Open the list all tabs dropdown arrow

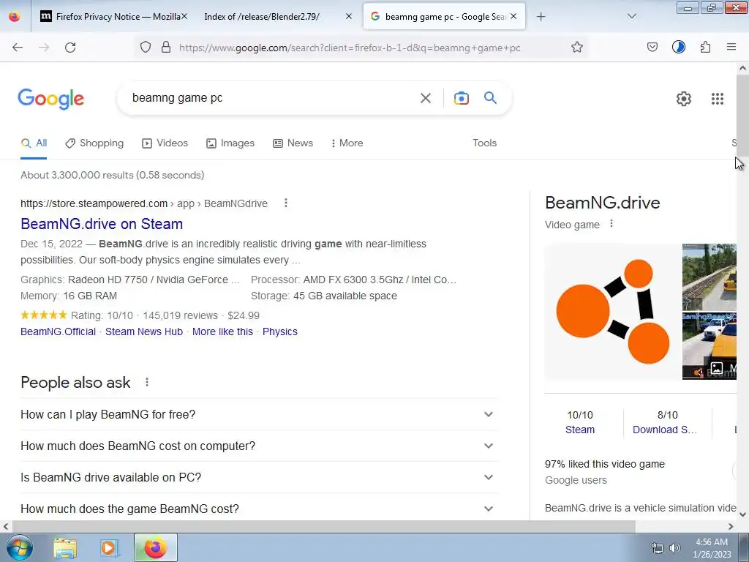pos(631,17)
